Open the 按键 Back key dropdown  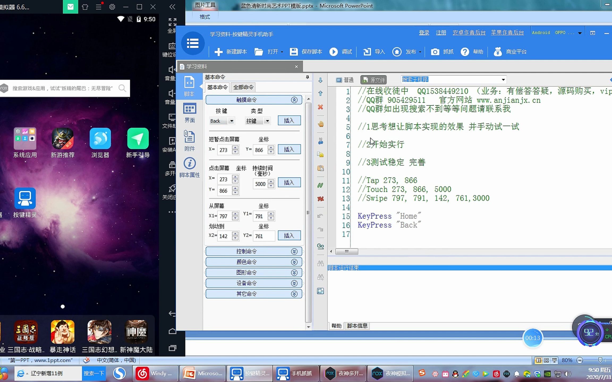point(232,121)
